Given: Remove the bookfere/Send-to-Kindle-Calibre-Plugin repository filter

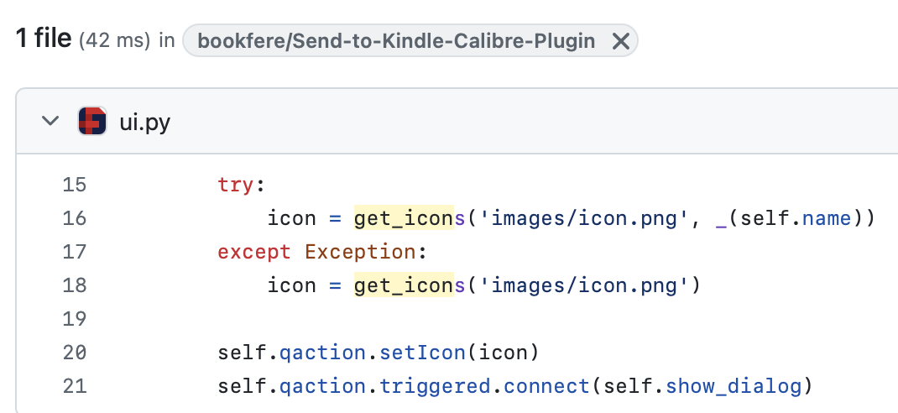Looking at the screenshot, I should 621,40.
